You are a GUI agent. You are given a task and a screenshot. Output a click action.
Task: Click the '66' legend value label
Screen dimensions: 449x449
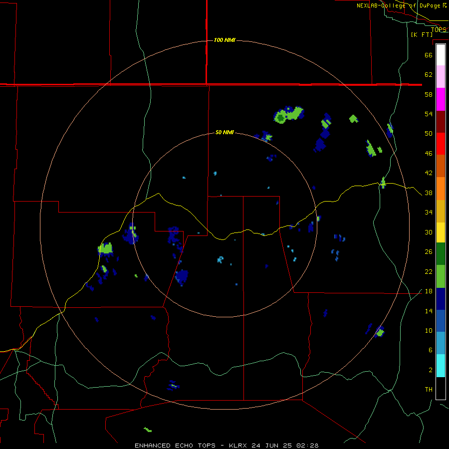[x=429, y=55]
